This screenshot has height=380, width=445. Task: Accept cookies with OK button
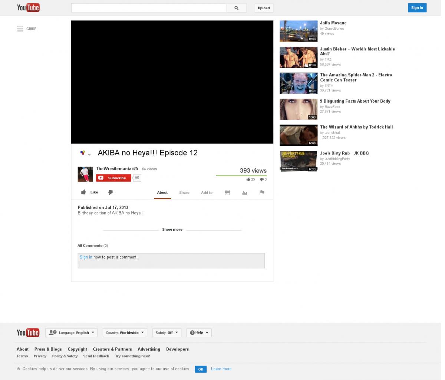coord(201,369)
